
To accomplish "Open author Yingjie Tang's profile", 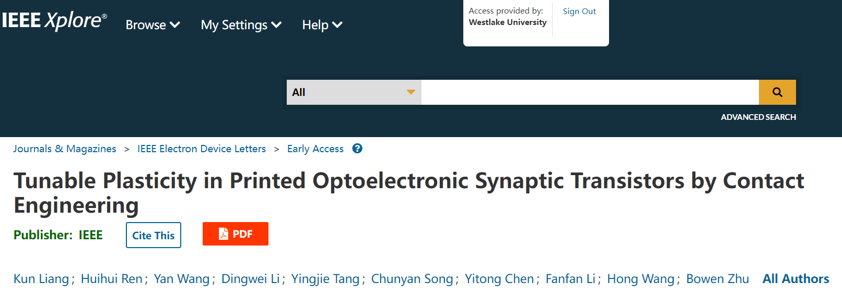I will 325,279.
